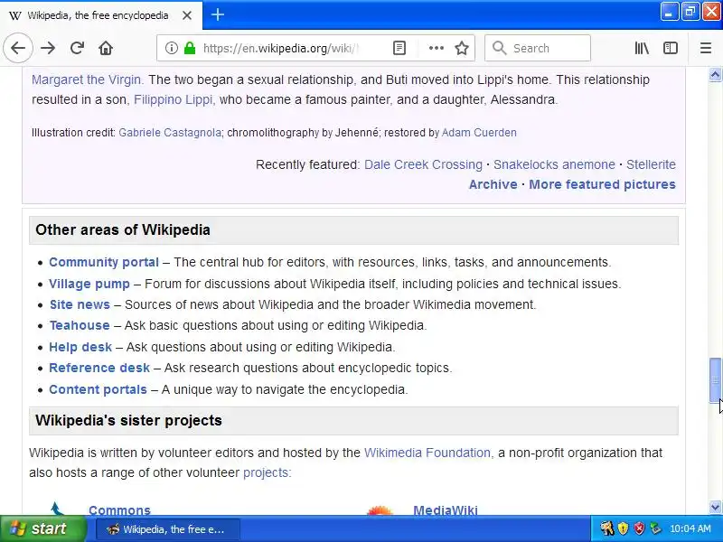Open the Filippino Lippi link
Viewport: 723px width, 542px height.
pos(174,99)
